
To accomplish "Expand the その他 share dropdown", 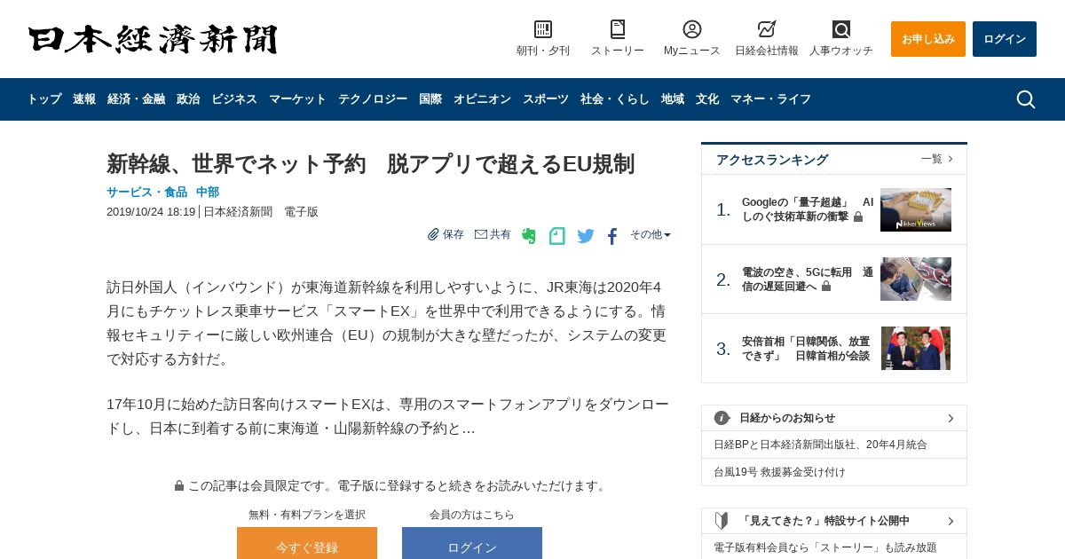I will 651,234.
